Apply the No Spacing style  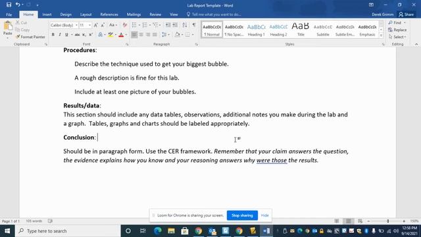pos(234,30)
